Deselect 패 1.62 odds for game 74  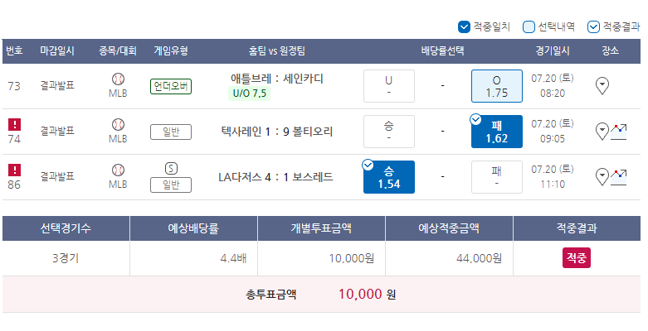point(496,132)
